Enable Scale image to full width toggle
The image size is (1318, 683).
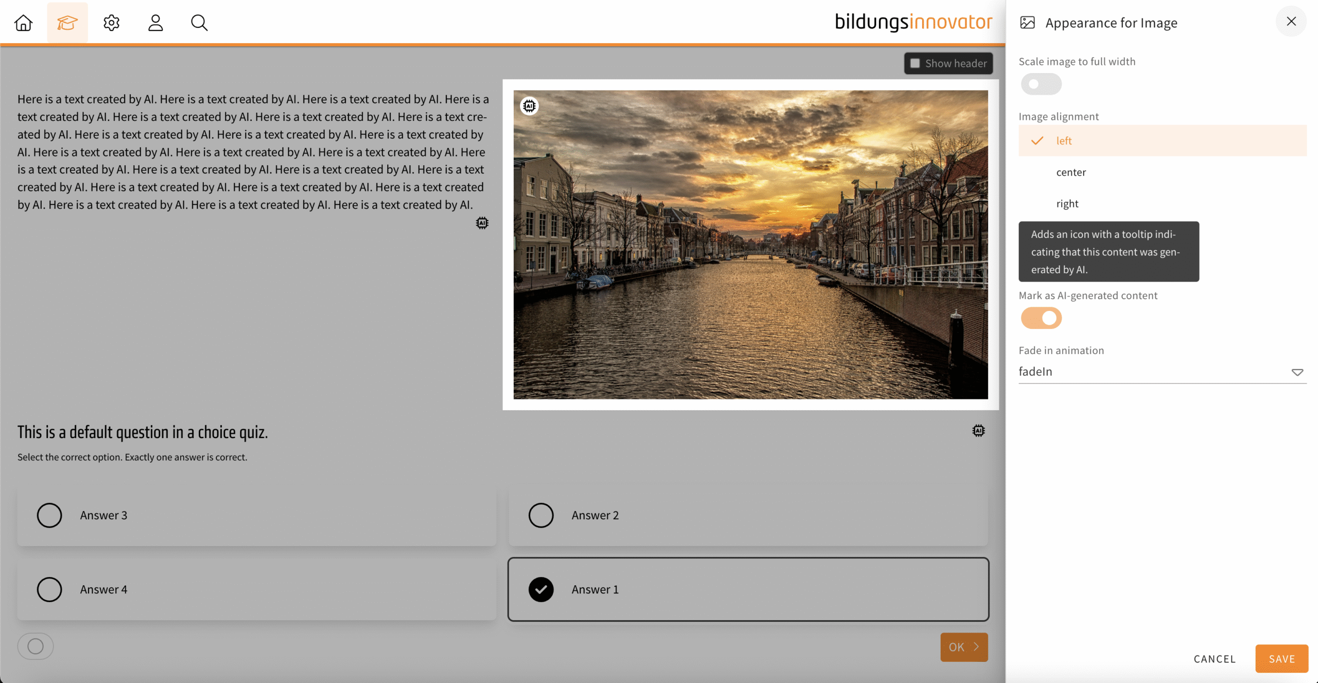tap(1041, 84)
